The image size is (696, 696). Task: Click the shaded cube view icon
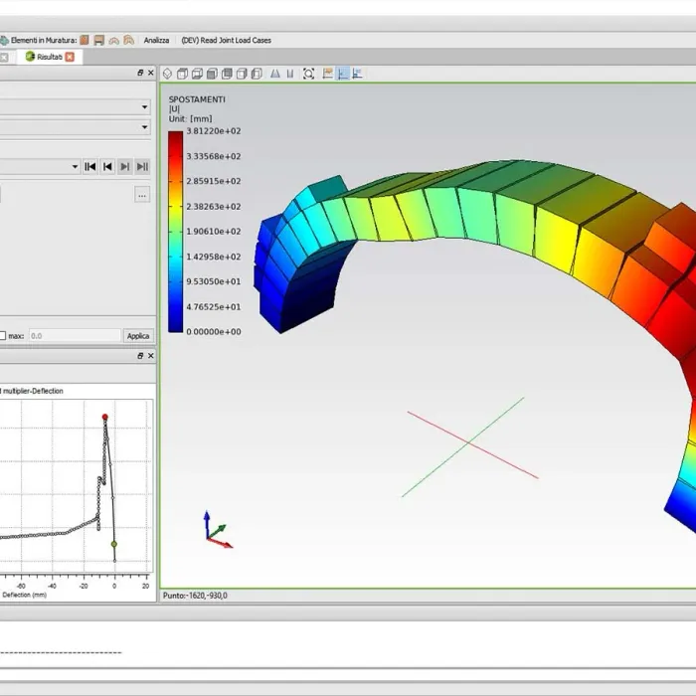(212, 74)
